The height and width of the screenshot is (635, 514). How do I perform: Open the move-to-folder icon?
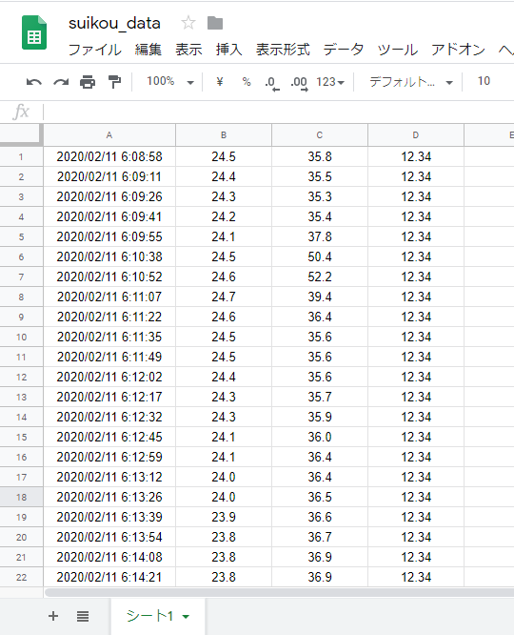point(215,23)
